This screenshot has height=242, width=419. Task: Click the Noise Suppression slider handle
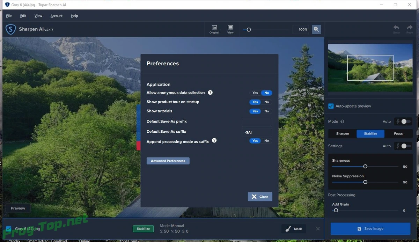(365, 182)
